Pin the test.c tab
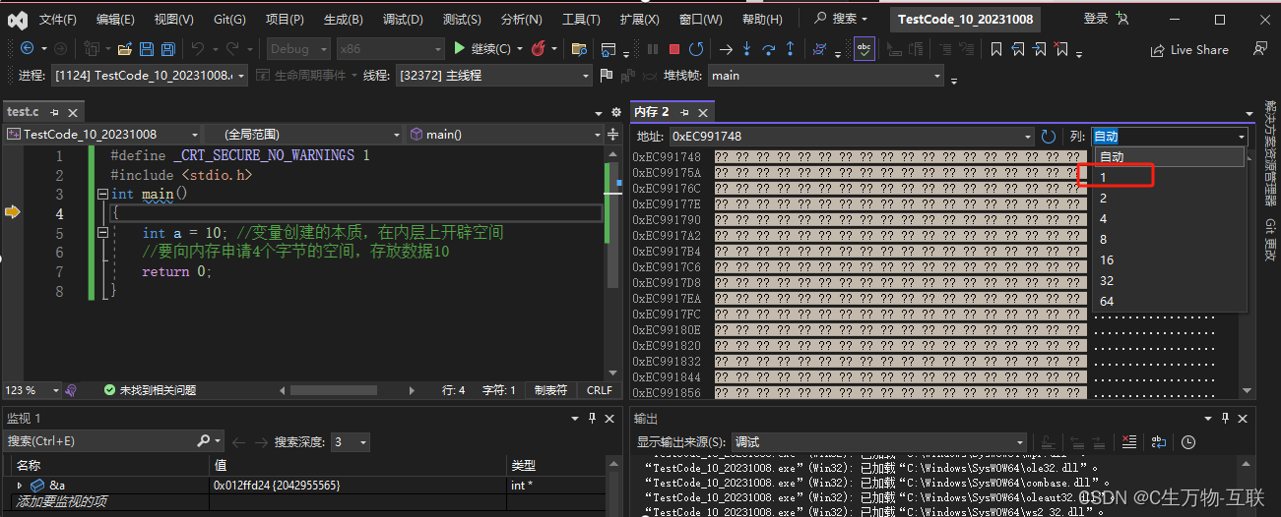Screen dimensions: 1281x517 [x=55, y=113]
